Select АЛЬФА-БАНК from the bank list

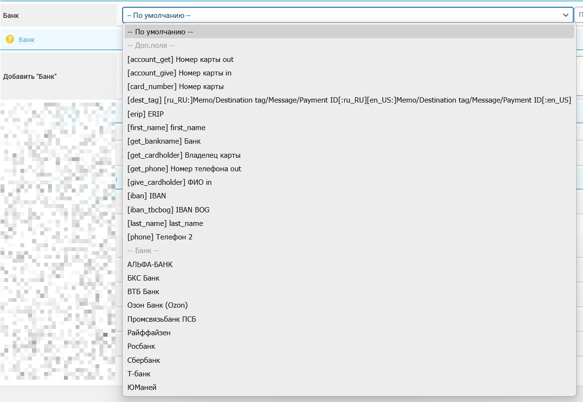click(150, 265)
